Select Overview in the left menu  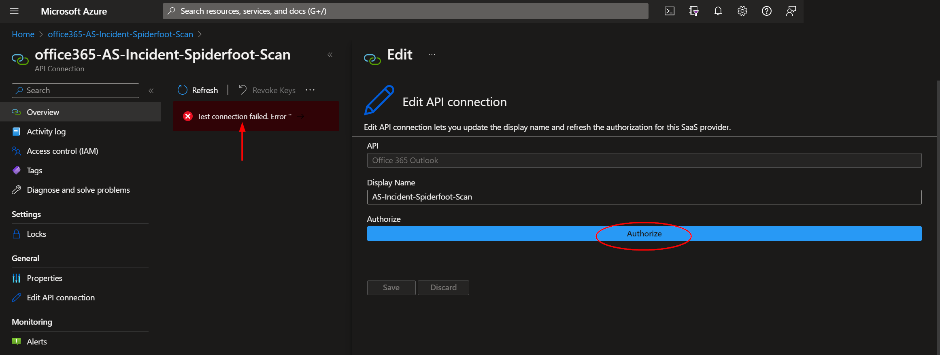click(80, 112)
